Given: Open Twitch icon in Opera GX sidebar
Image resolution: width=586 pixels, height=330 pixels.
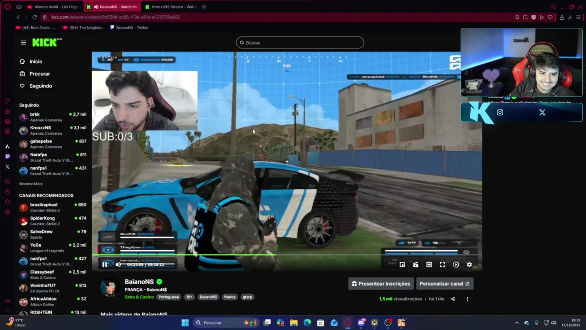Looking at the screenshot, I should point(7,156).
